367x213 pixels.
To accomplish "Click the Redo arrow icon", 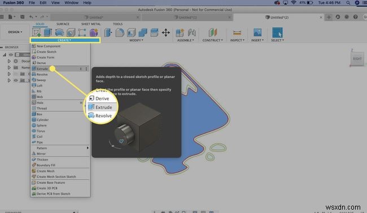I will 42,17.
